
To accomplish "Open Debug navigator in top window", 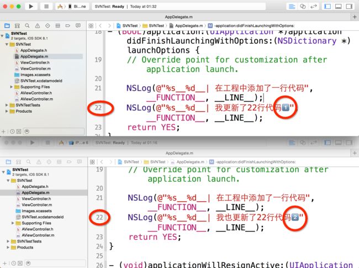I will click(57, 25).
